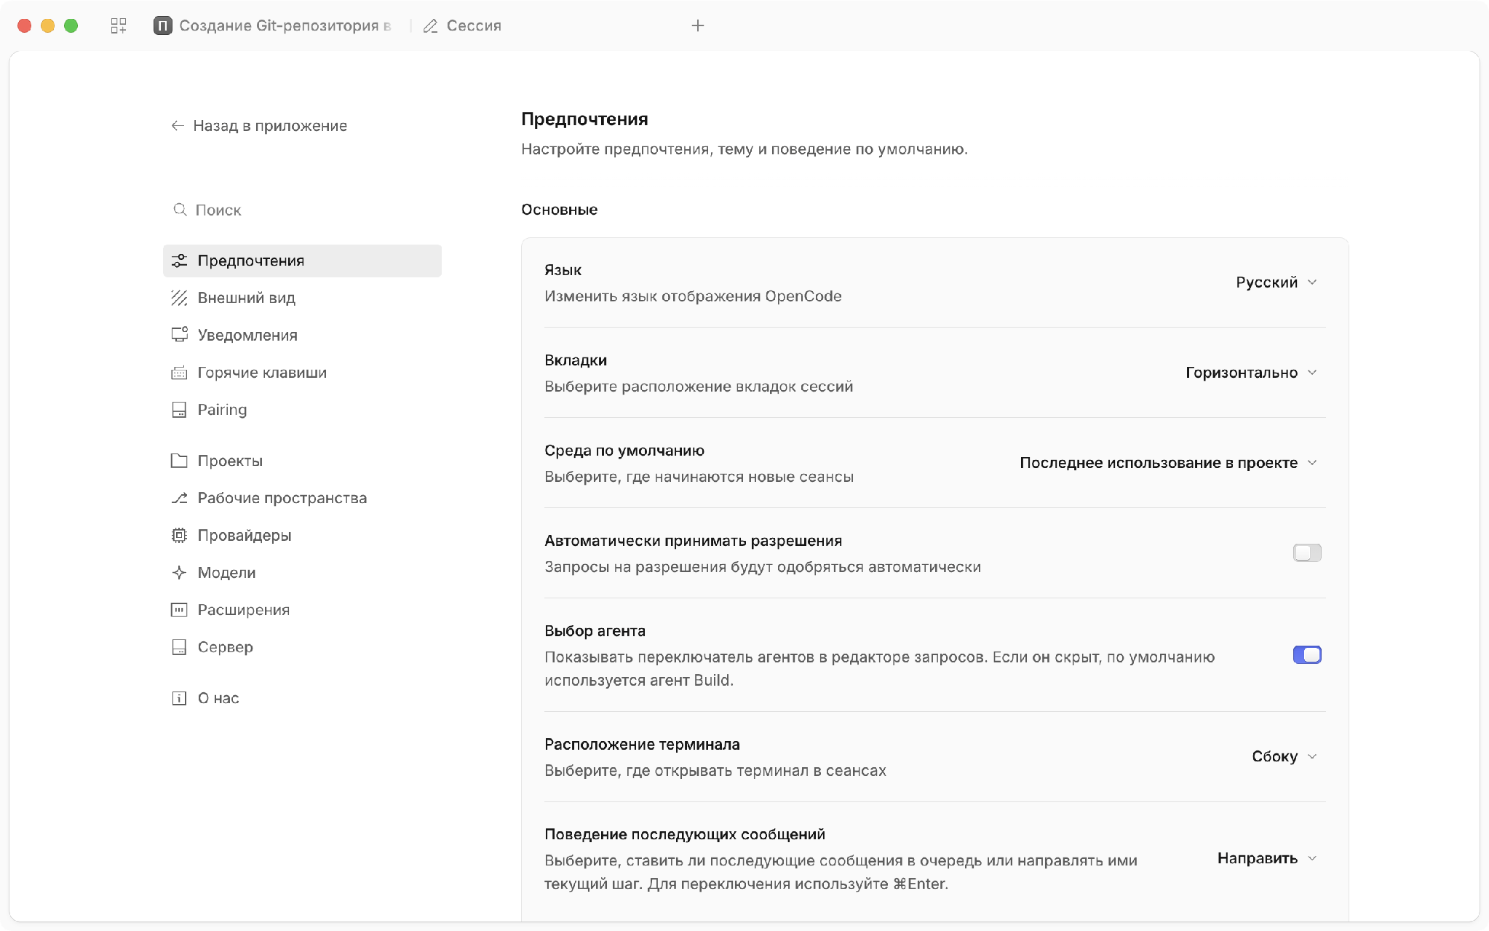The image size is (1489, 931).
Task: Open the О нас page
Action: 302,698
